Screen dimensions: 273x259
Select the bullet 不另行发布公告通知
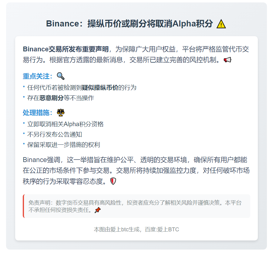click(55, 134)
